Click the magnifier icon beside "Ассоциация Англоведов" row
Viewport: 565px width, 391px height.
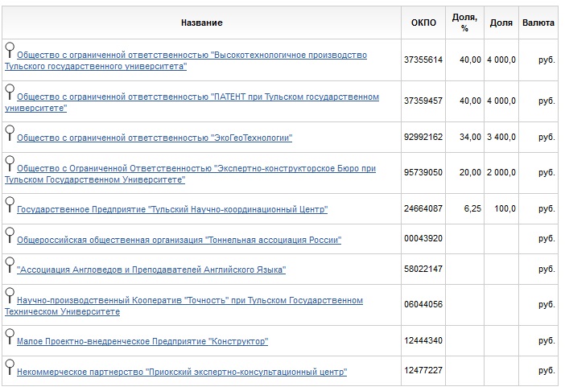9,263
